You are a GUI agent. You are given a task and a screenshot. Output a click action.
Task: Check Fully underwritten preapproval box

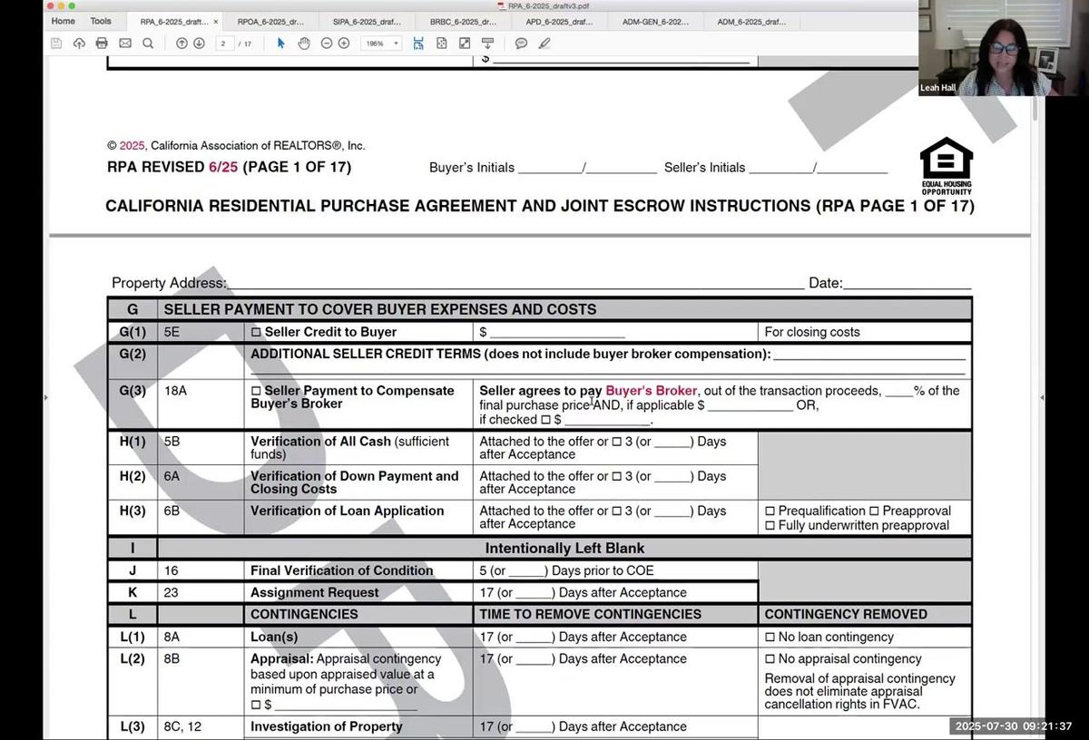pyautogui.click(x=770, y=525)
